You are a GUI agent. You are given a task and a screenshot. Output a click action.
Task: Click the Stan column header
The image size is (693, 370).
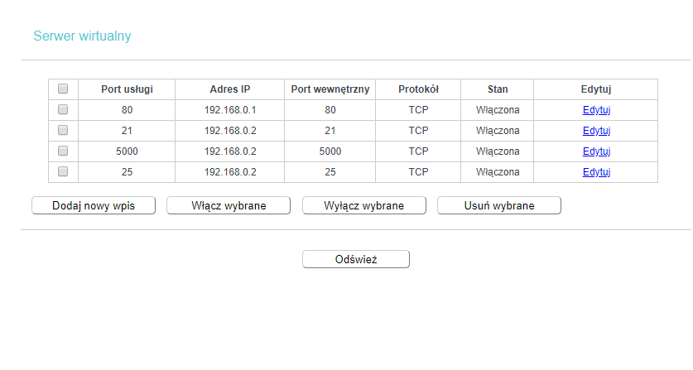(x=498, y=89)
